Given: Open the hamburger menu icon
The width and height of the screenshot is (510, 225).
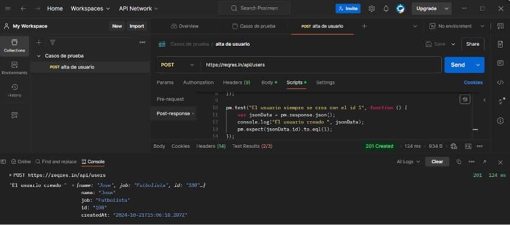Looking at the screenshot, I should click(x=8, y=9).
